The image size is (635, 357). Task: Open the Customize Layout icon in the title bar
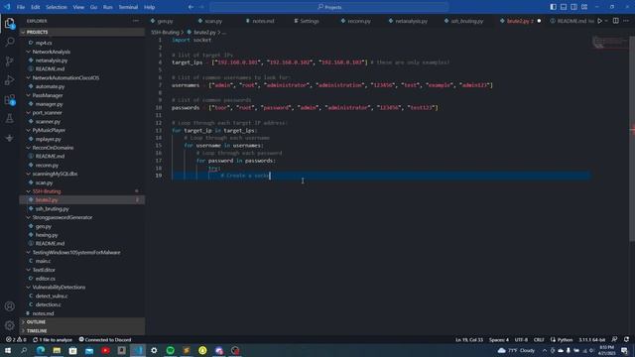point(584,7)
